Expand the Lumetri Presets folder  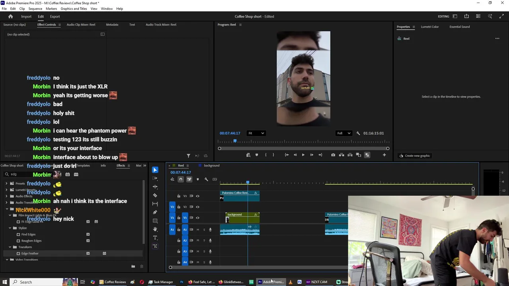pyautogui.click(x=6, y=190)
